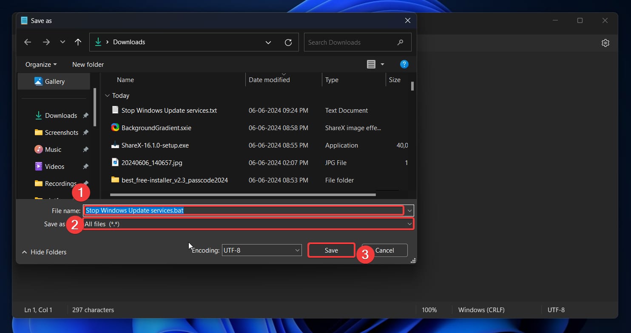
Task: Click the File name text field
Action: coord(243,211)
